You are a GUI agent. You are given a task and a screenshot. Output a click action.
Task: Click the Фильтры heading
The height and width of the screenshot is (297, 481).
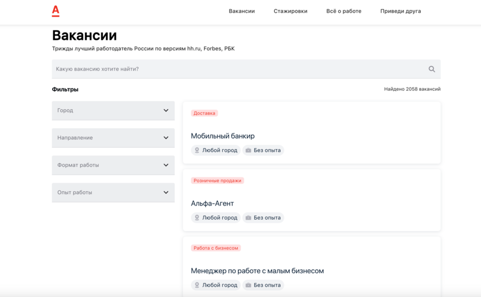[65, 90]
